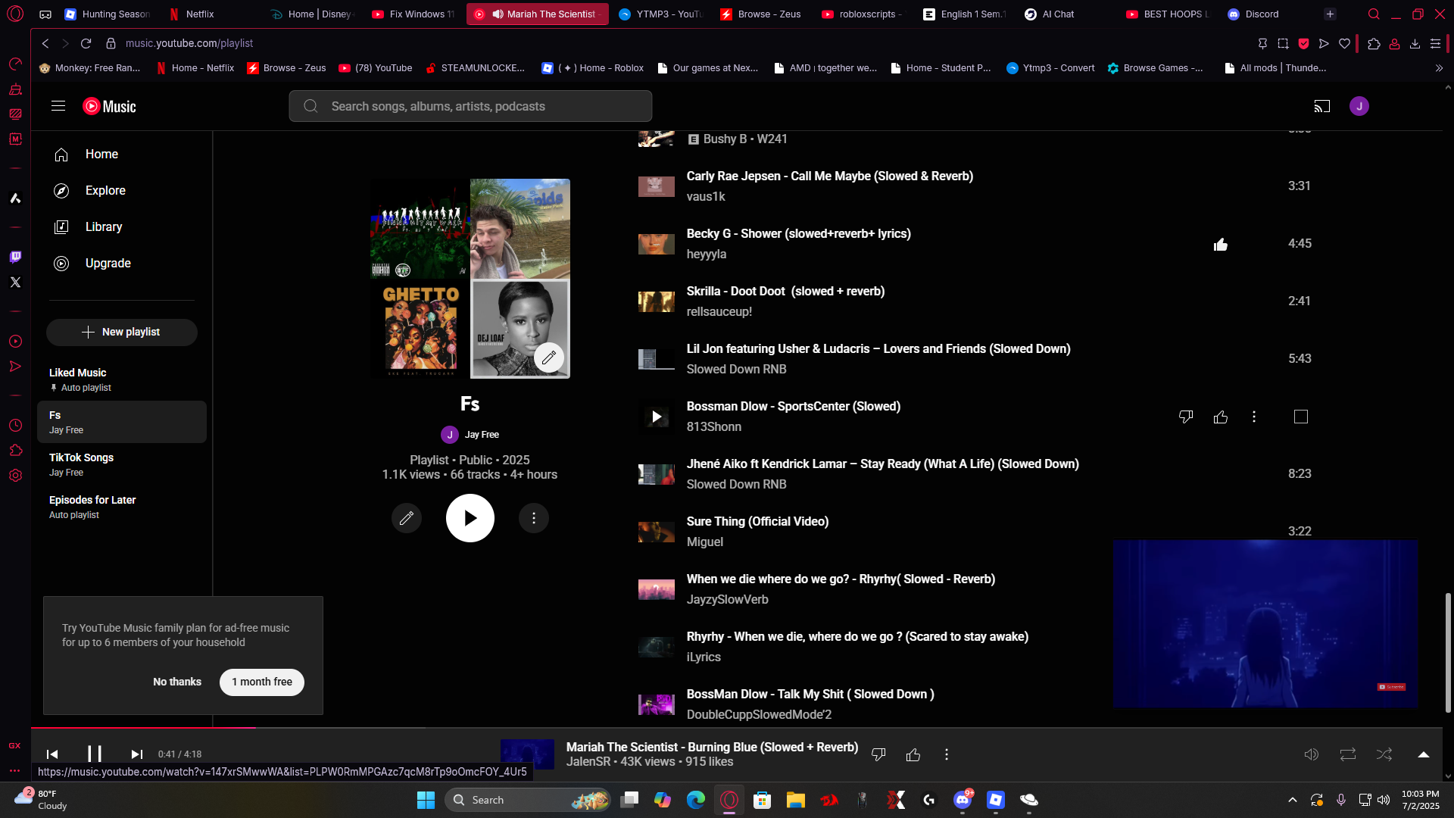
Task: Open the Cast to device icon
Action: [1322, 106]
